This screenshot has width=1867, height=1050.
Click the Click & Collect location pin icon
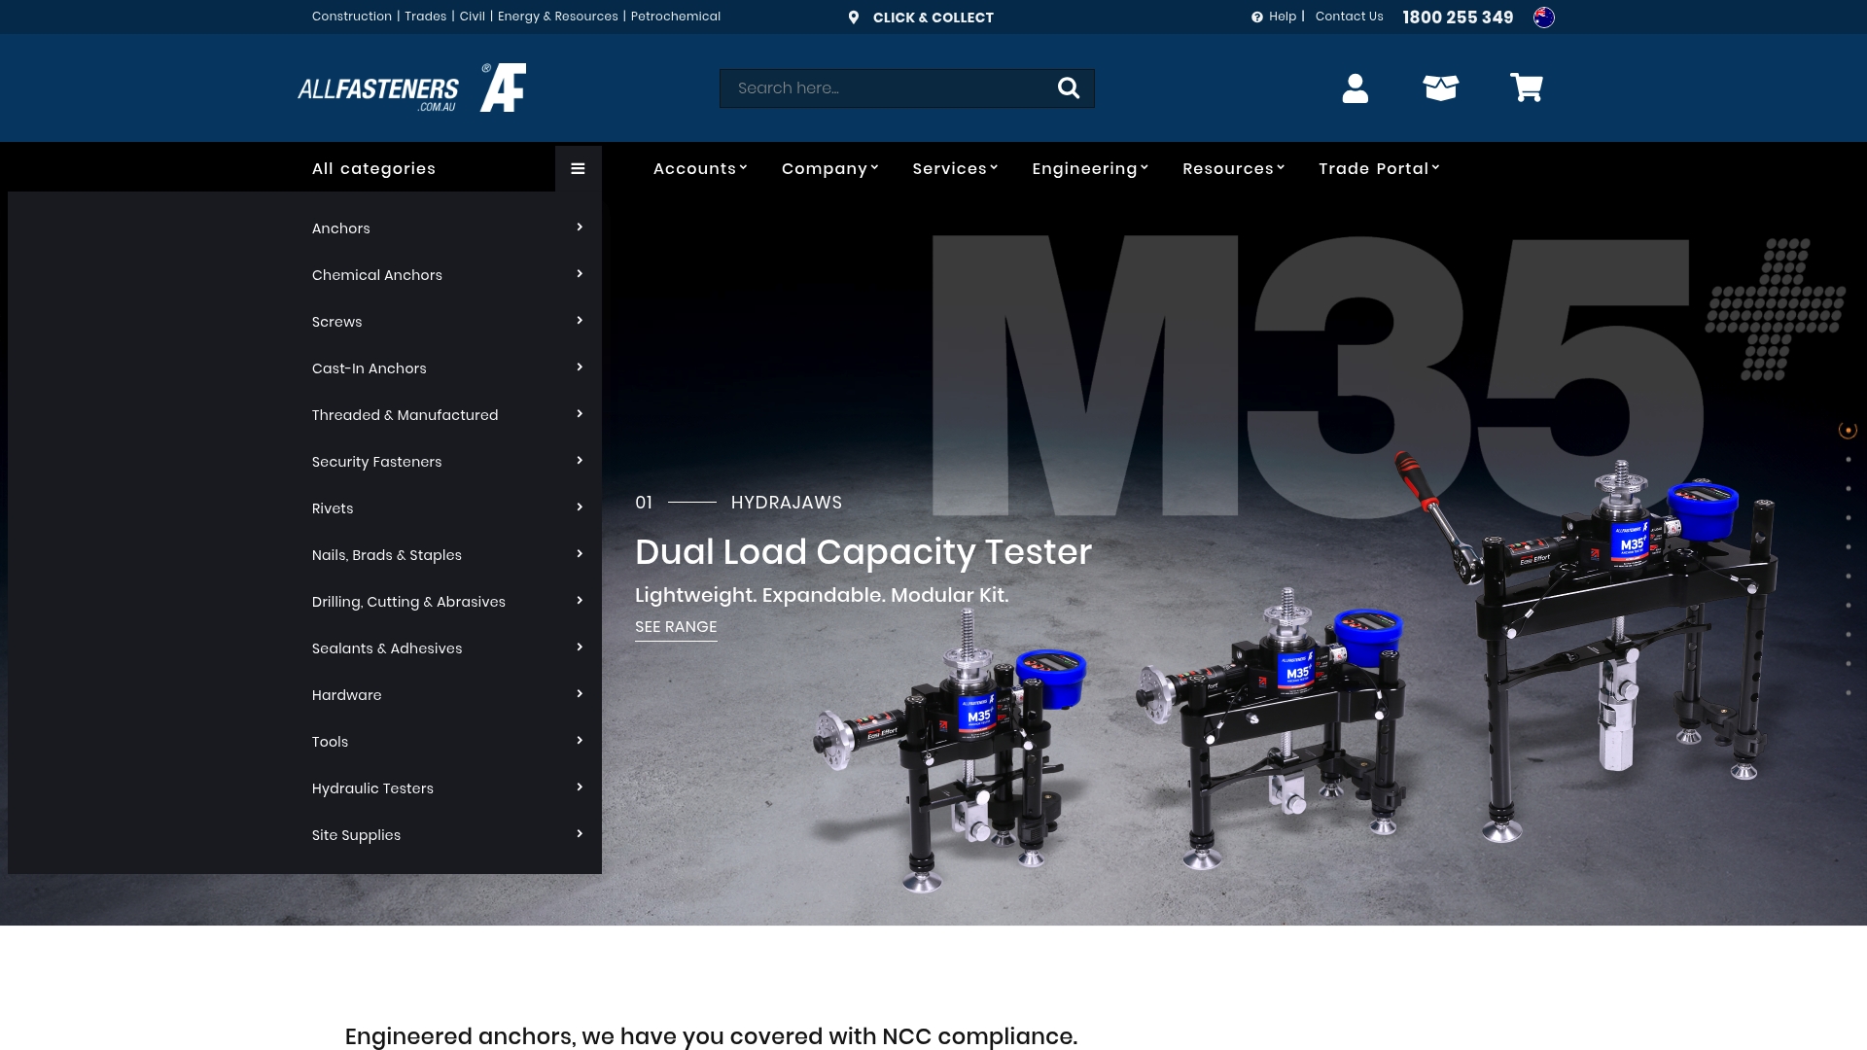[854, 17]
